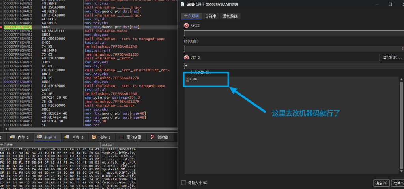Click the breakpoint dot beside the highlighted address
This screenshot has height=189, width=404.
coord(2,27)
